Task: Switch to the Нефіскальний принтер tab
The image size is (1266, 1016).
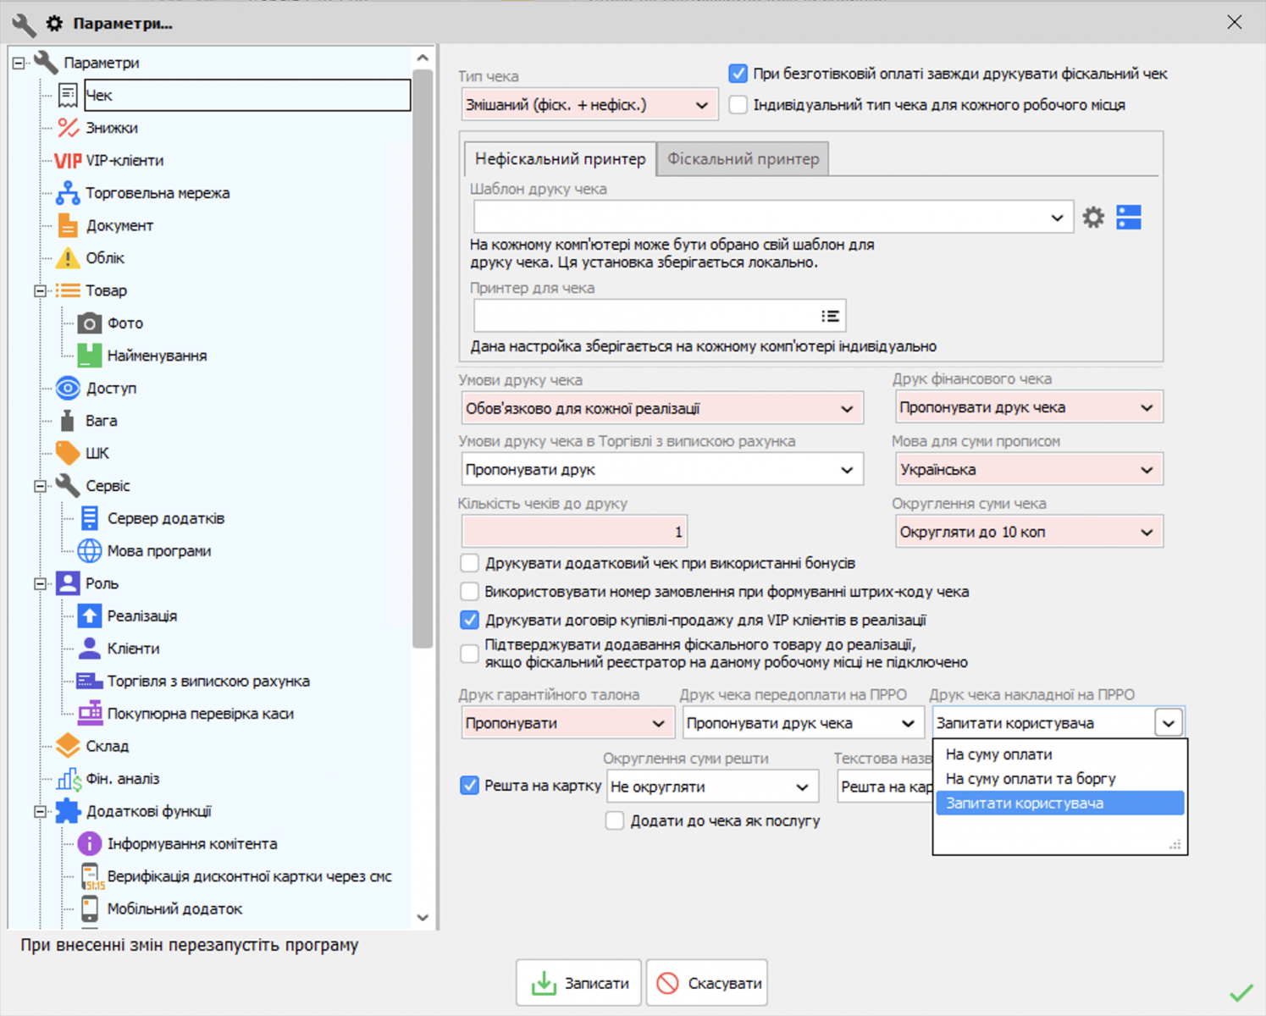Action: (x=560, y=159)
